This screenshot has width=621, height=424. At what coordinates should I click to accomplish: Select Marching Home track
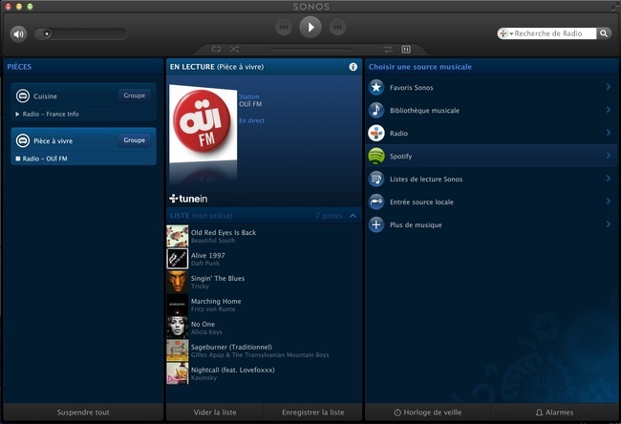[x=264, y=305]
